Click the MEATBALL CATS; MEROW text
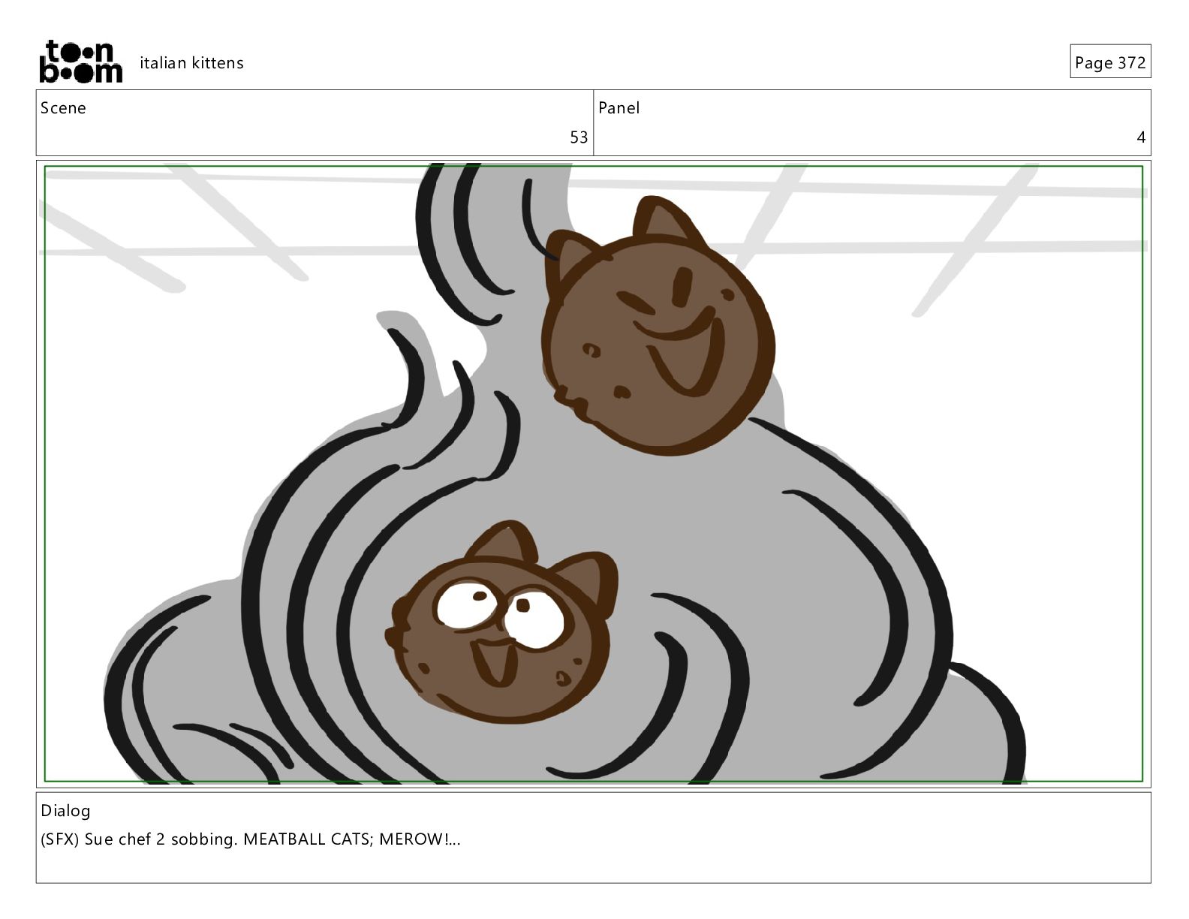The width and height of the screenshot is (1189, 919). pyautogui.click(x=352, y=839)
